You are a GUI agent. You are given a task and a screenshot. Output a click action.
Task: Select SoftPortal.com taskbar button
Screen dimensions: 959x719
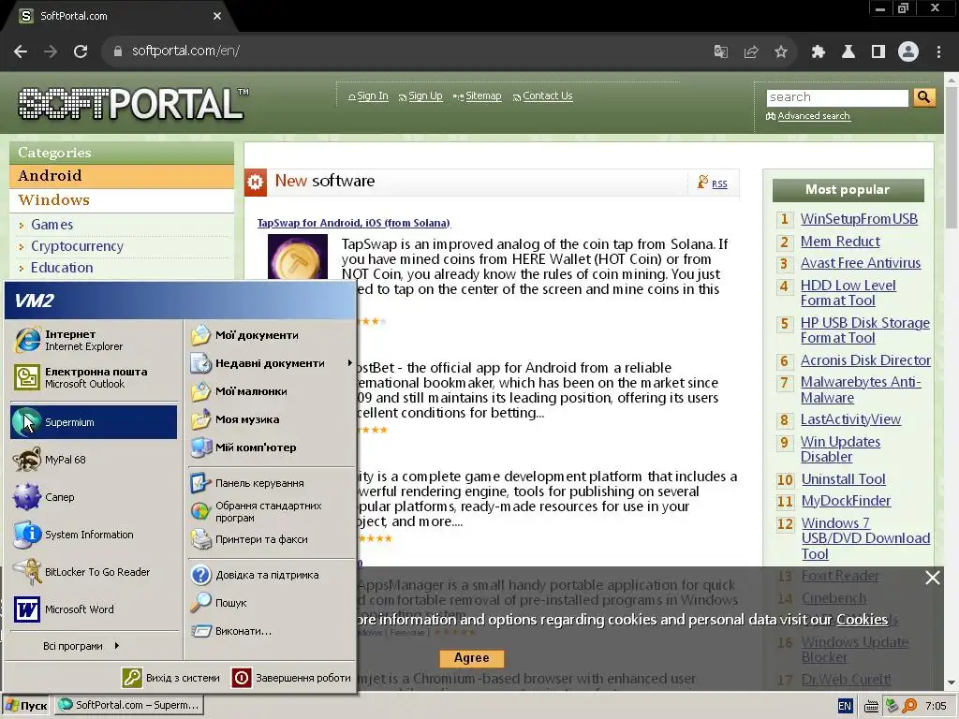point(129,705)
